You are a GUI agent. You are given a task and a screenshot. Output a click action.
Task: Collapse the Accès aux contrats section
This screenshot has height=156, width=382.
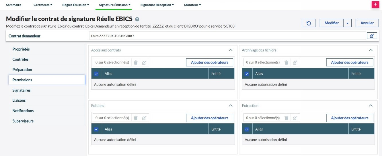[230, 50]
